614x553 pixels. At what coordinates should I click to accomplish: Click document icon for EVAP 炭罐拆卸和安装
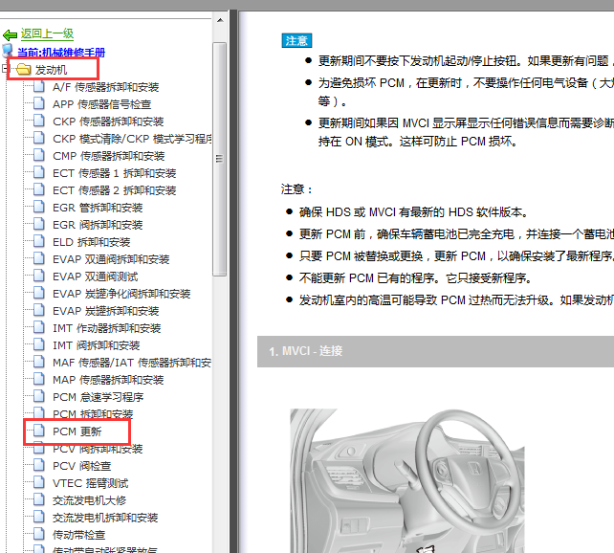[39, 311]
